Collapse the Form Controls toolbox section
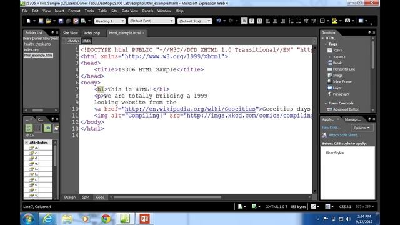Image resolution: width=400 pixels, height=225 pixels. coord(326,103)
